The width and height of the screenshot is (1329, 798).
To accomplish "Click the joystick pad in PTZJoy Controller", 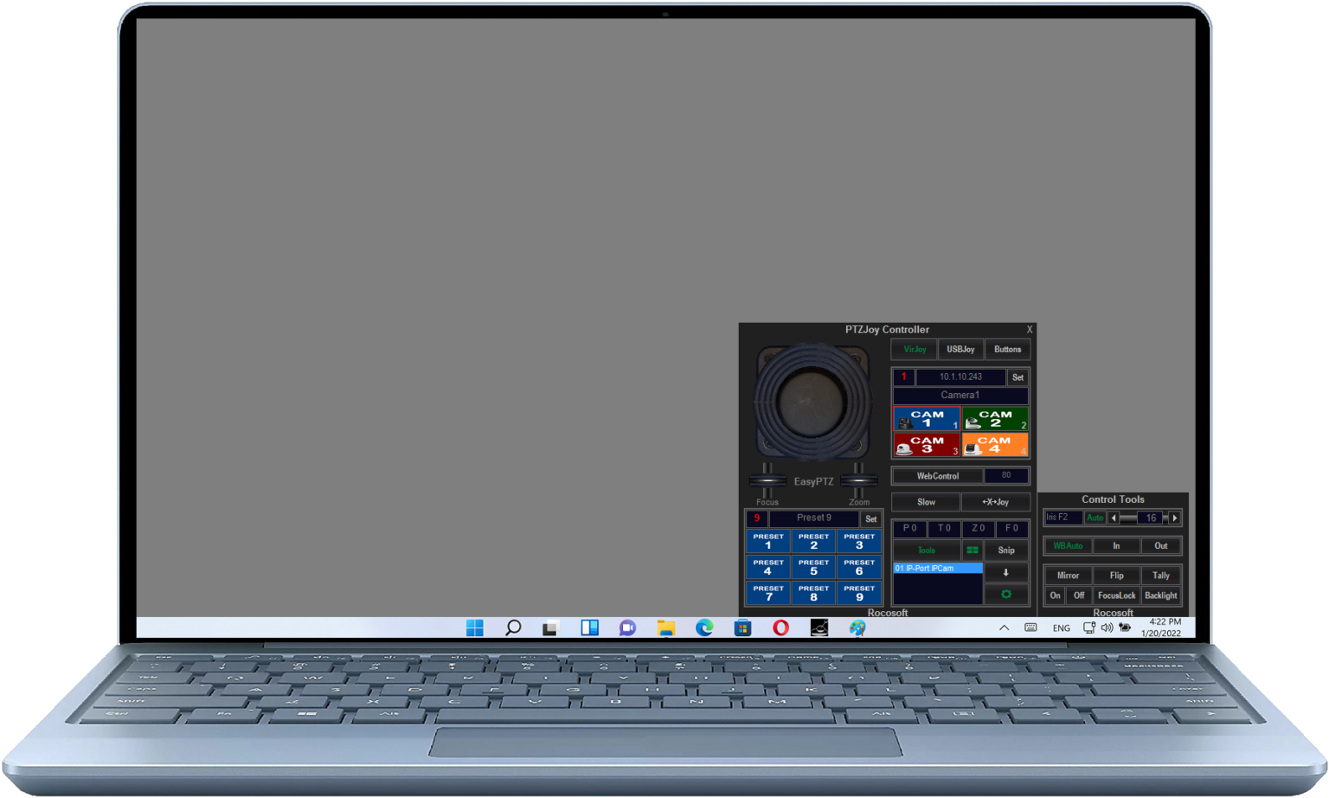I will [x=812, y=400].
